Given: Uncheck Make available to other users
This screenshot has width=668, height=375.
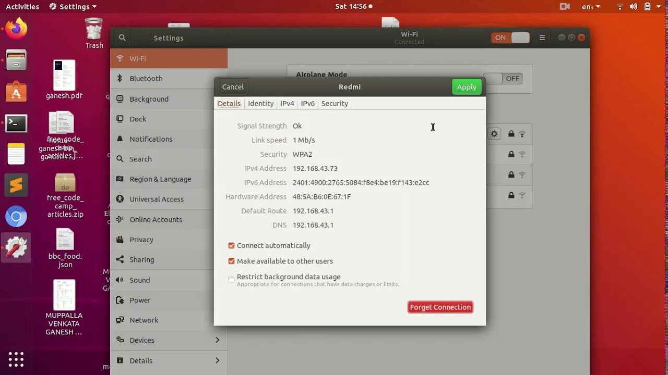Looking at the screenshot, I should [231, 261].
